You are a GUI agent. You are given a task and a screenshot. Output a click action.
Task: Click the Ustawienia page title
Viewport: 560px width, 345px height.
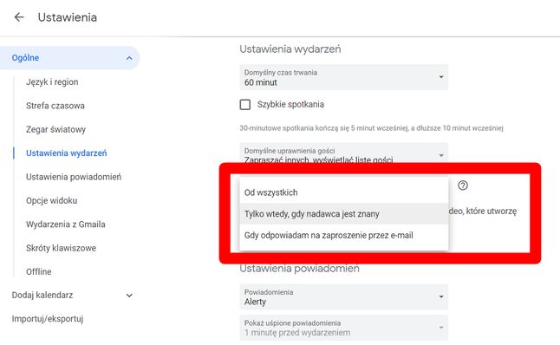tap(67, 17)
